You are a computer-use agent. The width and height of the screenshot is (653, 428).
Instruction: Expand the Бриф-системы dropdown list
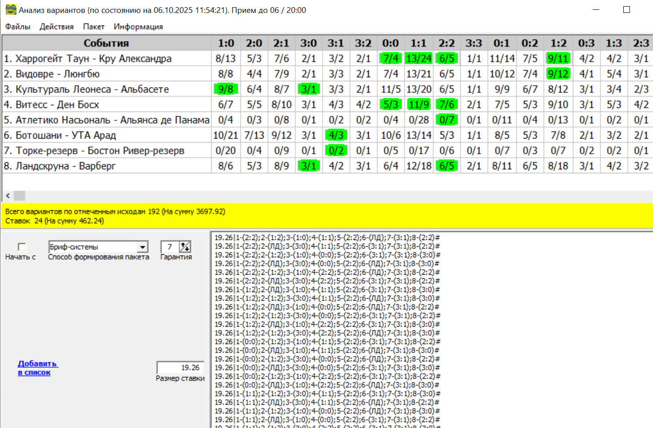click(x=143, y=247)
